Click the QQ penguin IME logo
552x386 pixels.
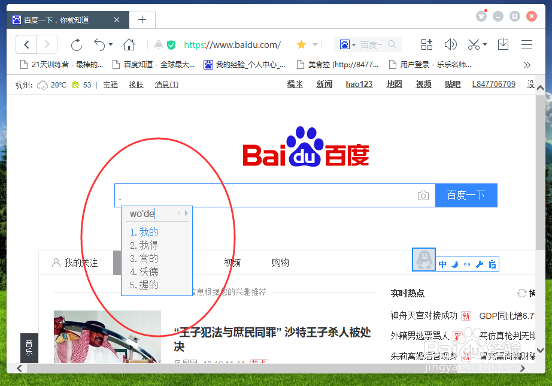tap(424, 260)
